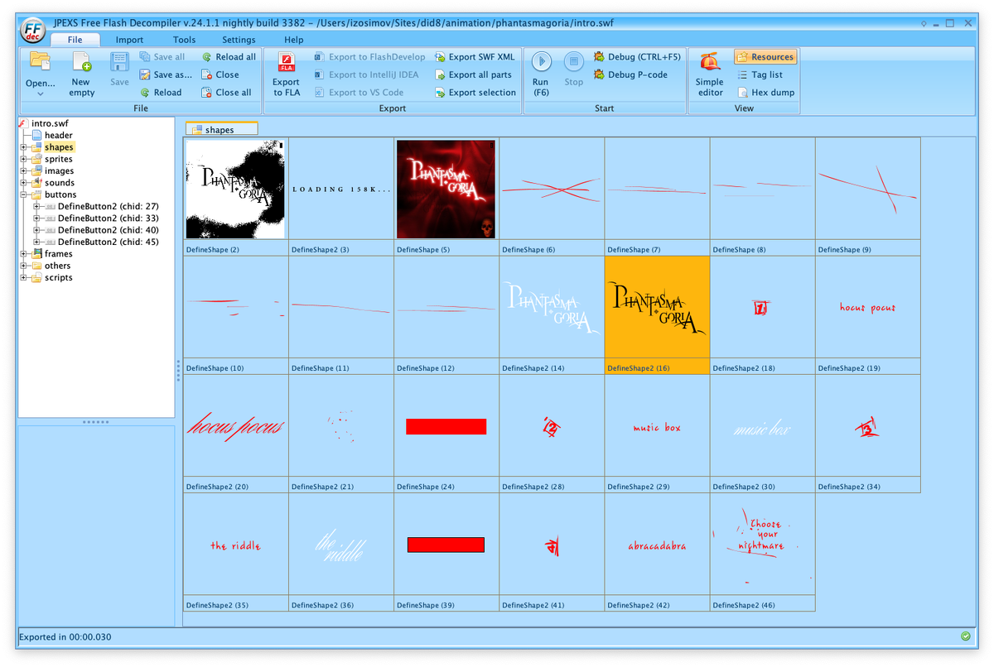Select DefineShape2 (42) abracadabra thumbnail
Viewport: 994px width, 667px height.
tap(657, 552)
